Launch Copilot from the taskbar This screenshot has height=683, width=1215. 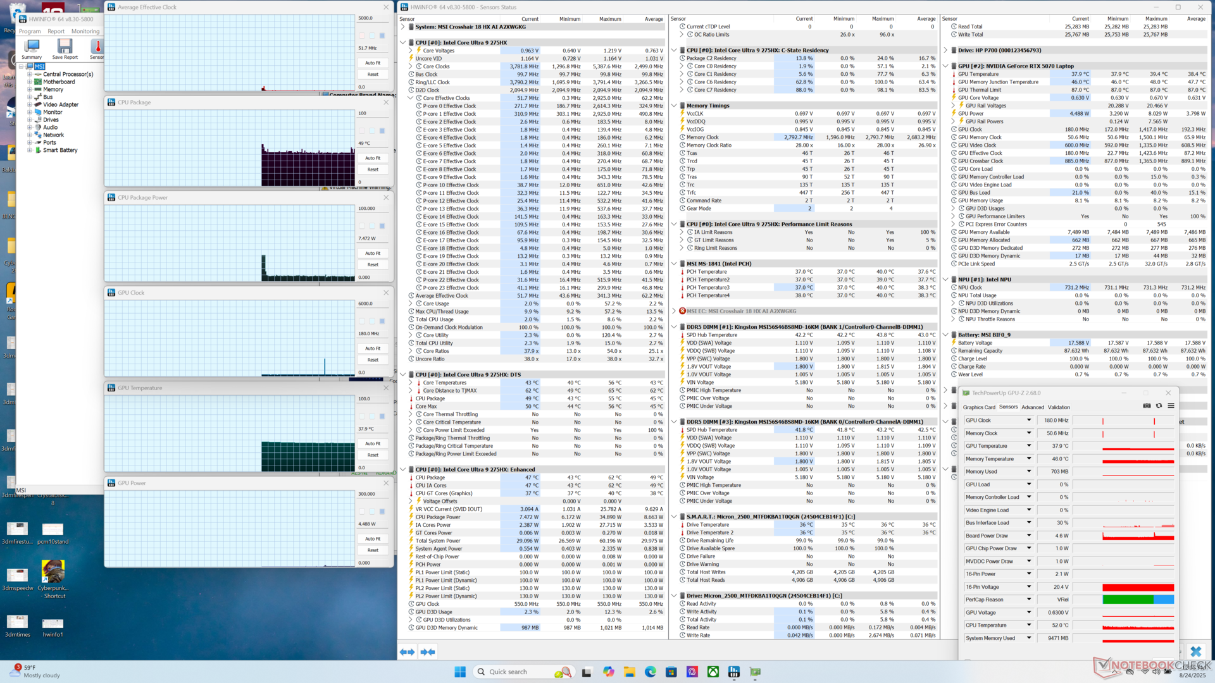pos(608,672)
